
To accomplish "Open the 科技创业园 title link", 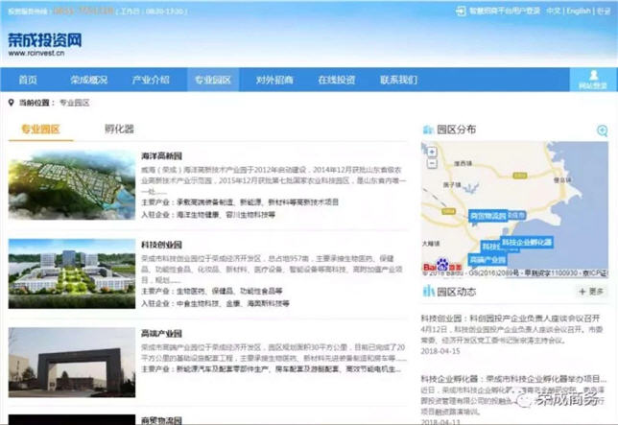I will pyautogui.click(x=161, y=245).
